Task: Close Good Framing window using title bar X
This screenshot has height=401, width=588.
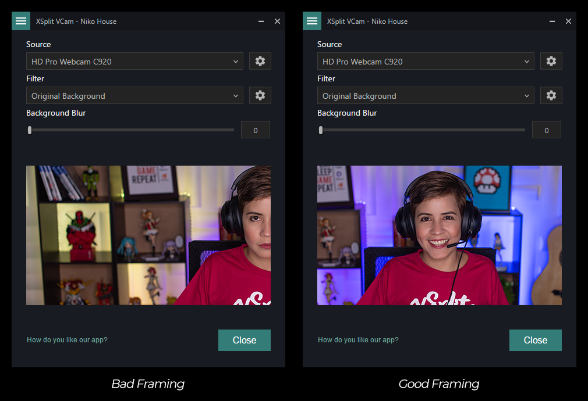Action: pyautogui.click(x=568, y=22)
